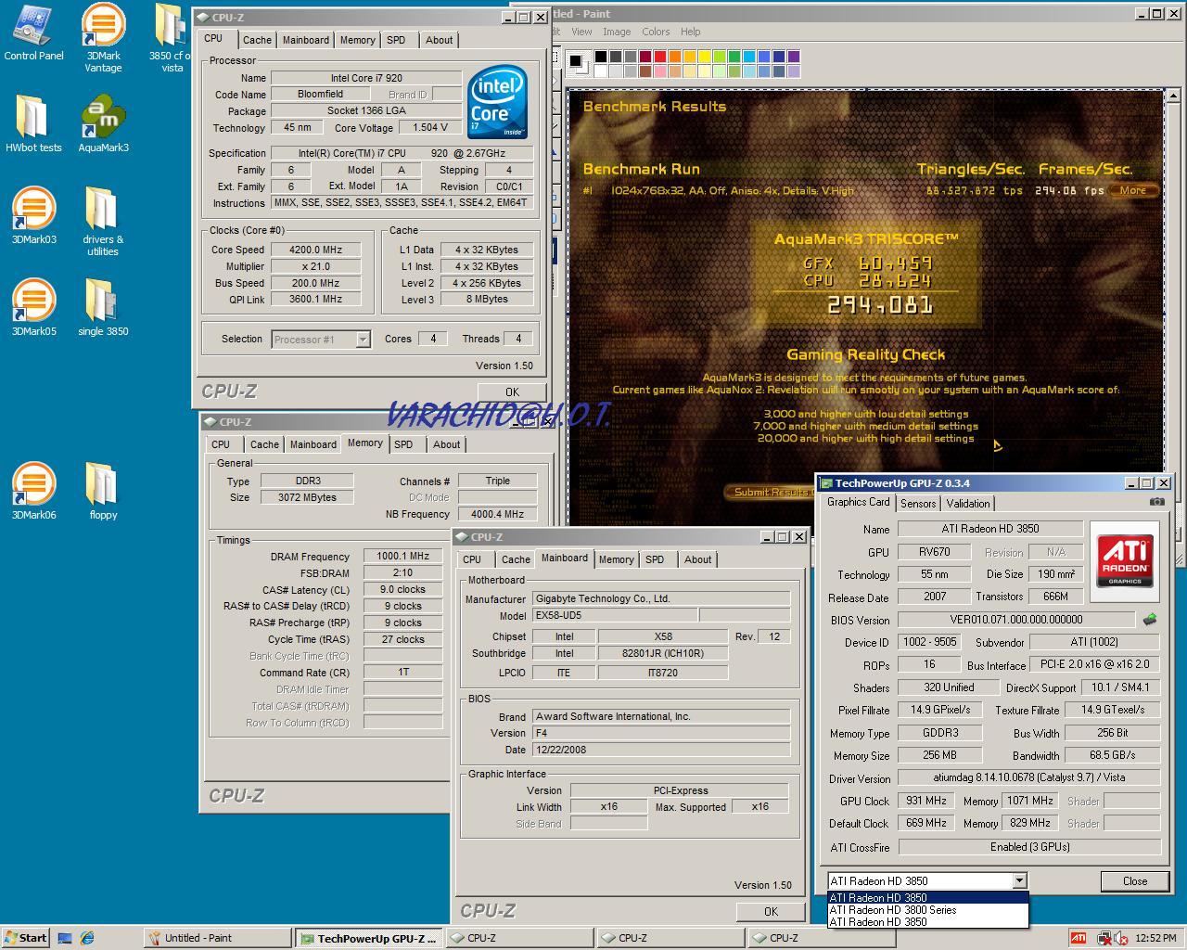Click the ATI Radeon logo in GPU-Z
The image size is (1187, 950).
[1126, 559]
